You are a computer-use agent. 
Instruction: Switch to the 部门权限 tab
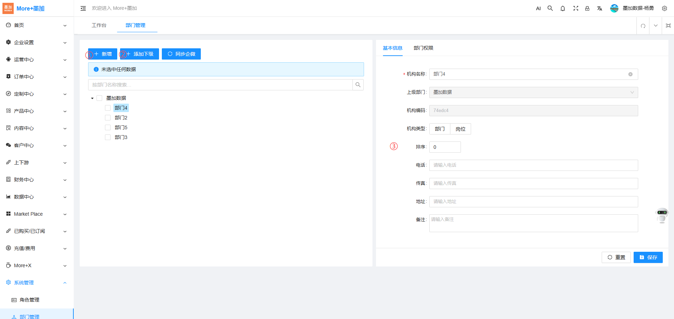tap(423, 48)
